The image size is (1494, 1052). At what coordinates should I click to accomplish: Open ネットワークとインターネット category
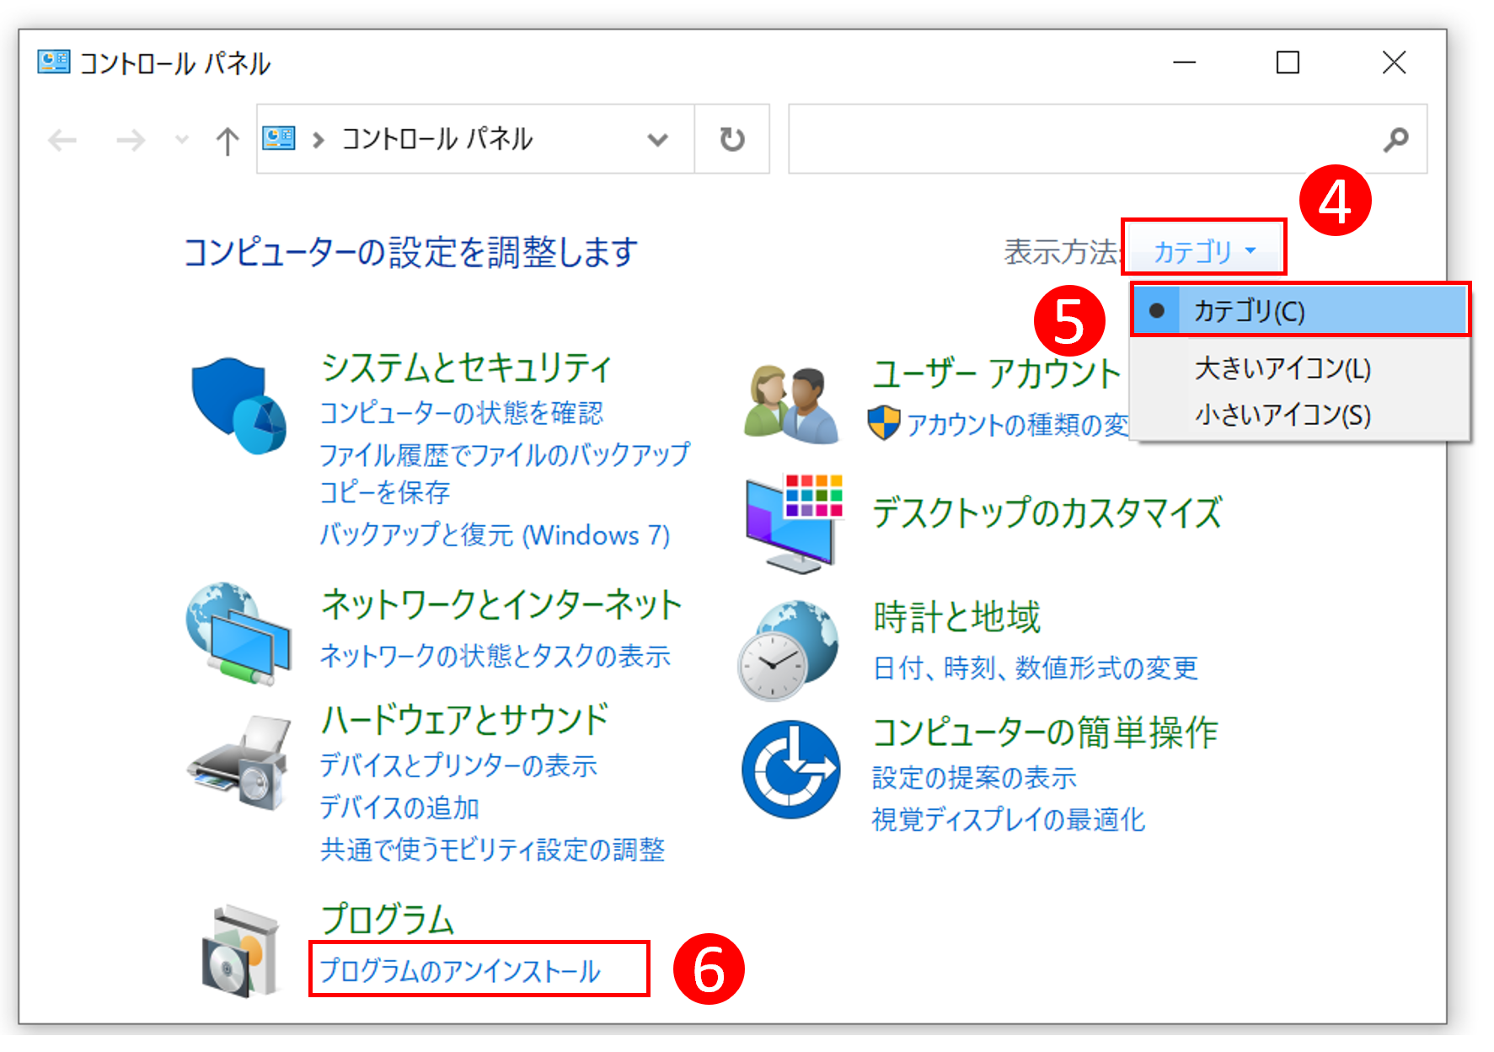point(501,604)
